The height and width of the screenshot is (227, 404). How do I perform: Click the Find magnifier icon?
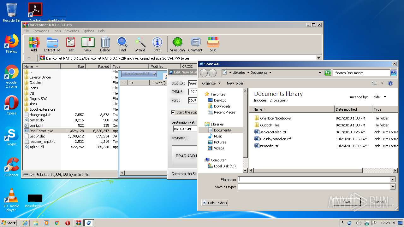coord(122,44)
